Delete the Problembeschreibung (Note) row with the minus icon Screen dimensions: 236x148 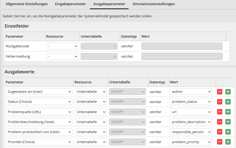tap(220, 122)
